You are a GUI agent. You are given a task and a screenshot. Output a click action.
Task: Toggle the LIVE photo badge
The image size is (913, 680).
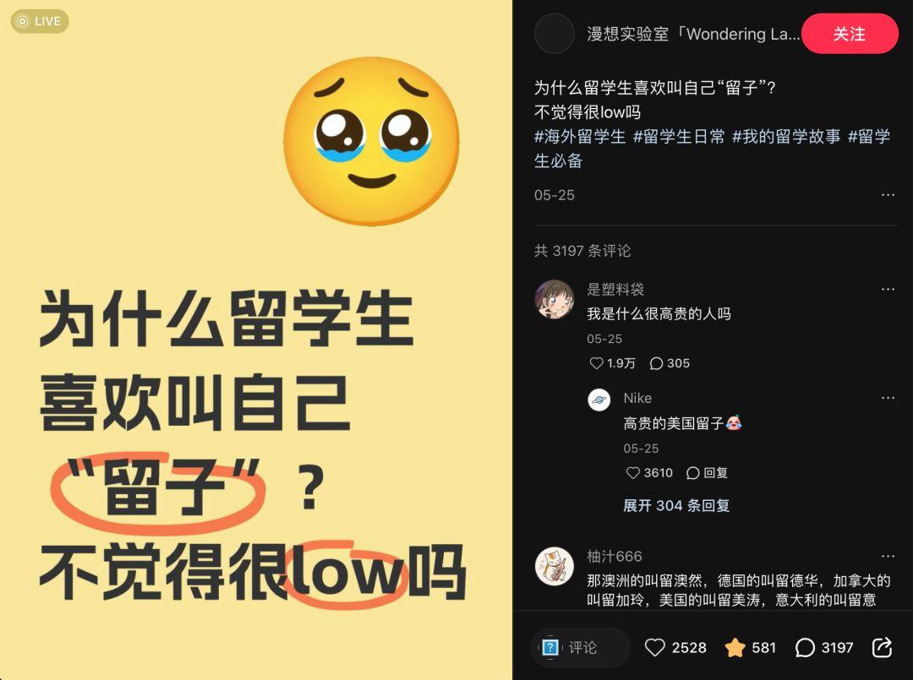coord(40,21)
